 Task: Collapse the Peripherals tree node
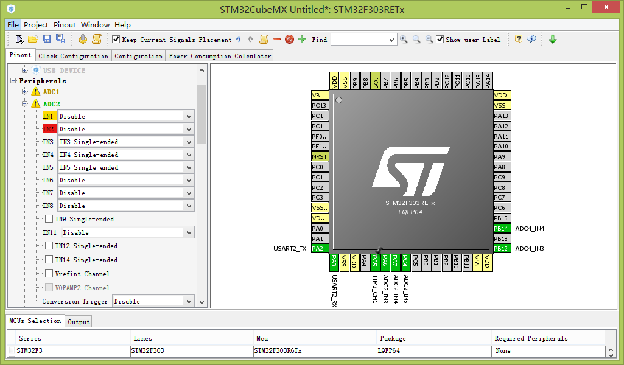pos(13,81)
